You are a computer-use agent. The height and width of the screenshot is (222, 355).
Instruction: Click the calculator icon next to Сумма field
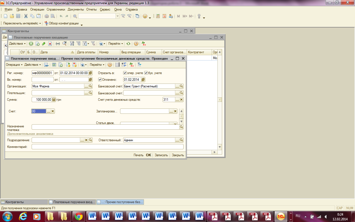pos(54,100)
